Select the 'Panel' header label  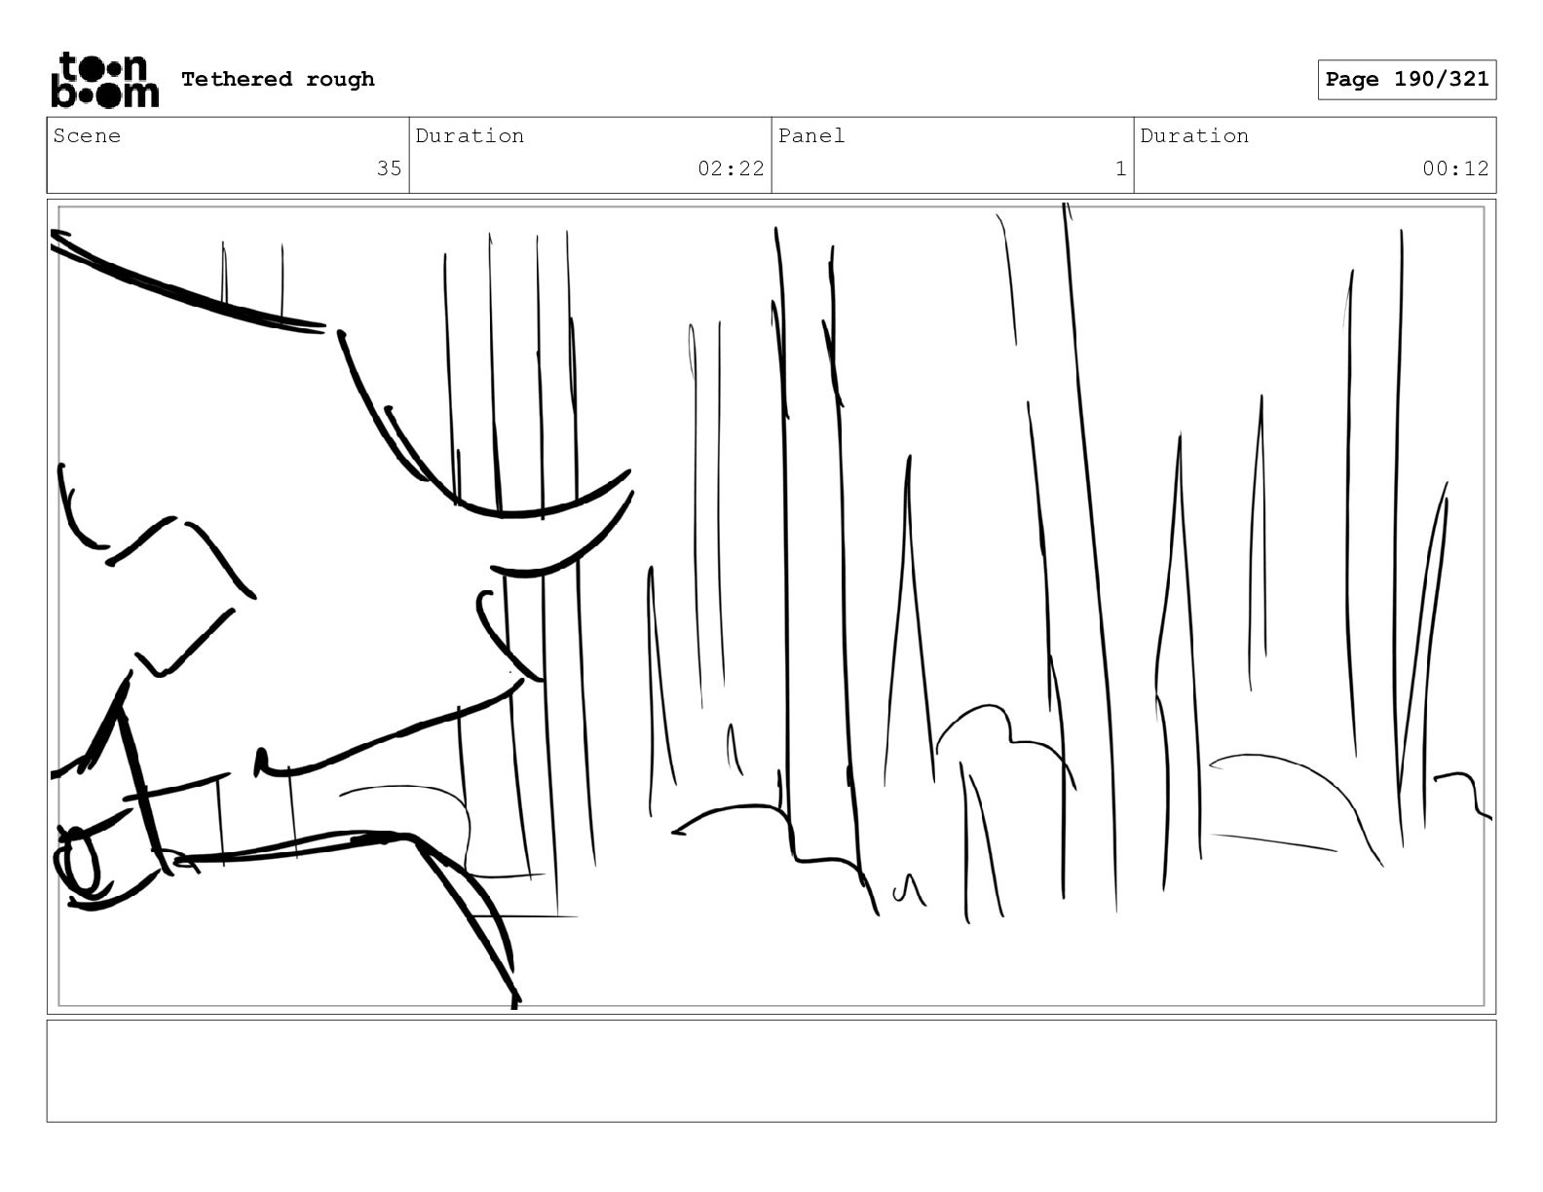pyautogui.click(x=811, y=136)
